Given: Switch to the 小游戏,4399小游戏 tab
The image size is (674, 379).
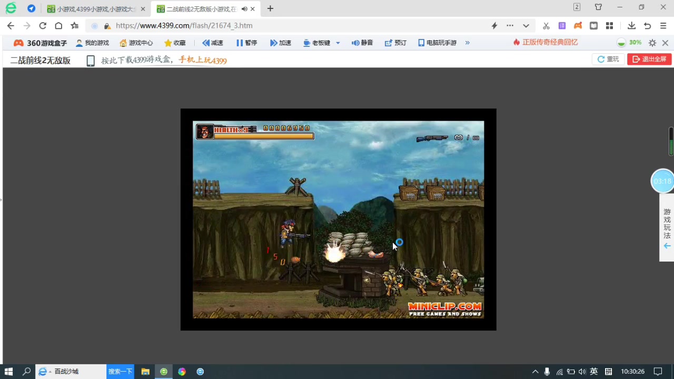Looking at the screenshot, I should (95, 9).
